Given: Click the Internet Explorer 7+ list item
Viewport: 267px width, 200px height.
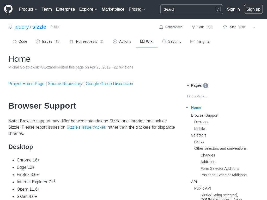Looking at the screenshot, I should tap(36, 182).
